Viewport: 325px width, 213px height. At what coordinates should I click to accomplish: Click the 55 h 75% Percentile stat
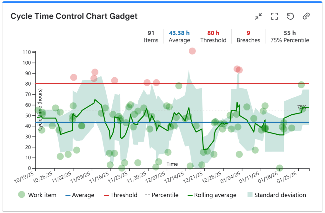(x=289, y=36)
